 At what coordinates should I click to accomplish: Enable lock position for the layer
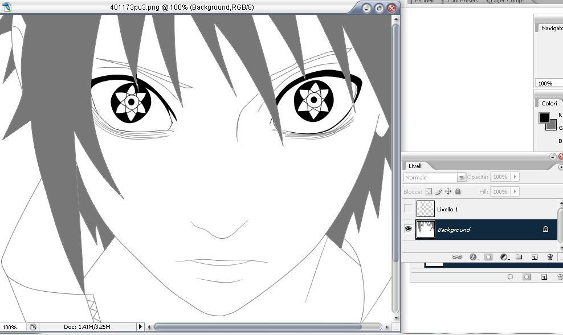(x=448, y=192)
